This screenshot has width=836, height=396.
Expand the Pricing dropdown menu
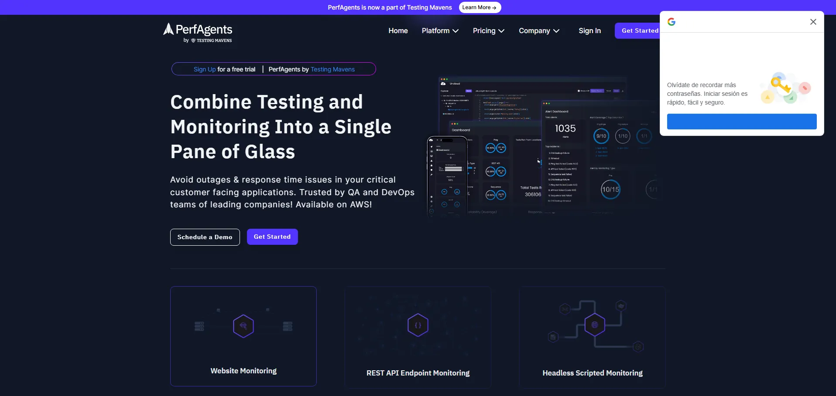488,31
